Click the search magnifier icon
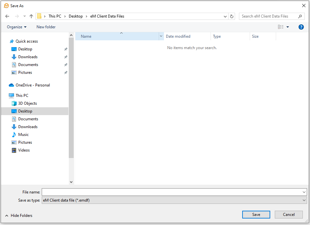Image resolution: width=310 pixels, height=225 pixels. pos(300,16)
